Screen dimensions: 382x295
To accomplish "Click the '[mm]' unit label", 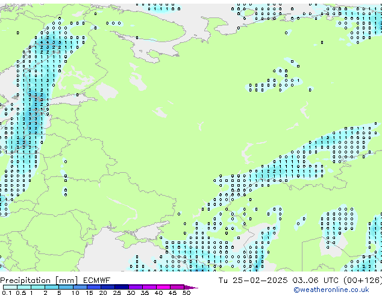I will [x=66, y=281].
